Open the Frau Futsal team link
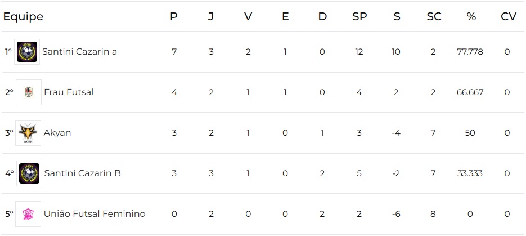Image resolution: width=526 pixels, height=236 pixels. (69, 92)
